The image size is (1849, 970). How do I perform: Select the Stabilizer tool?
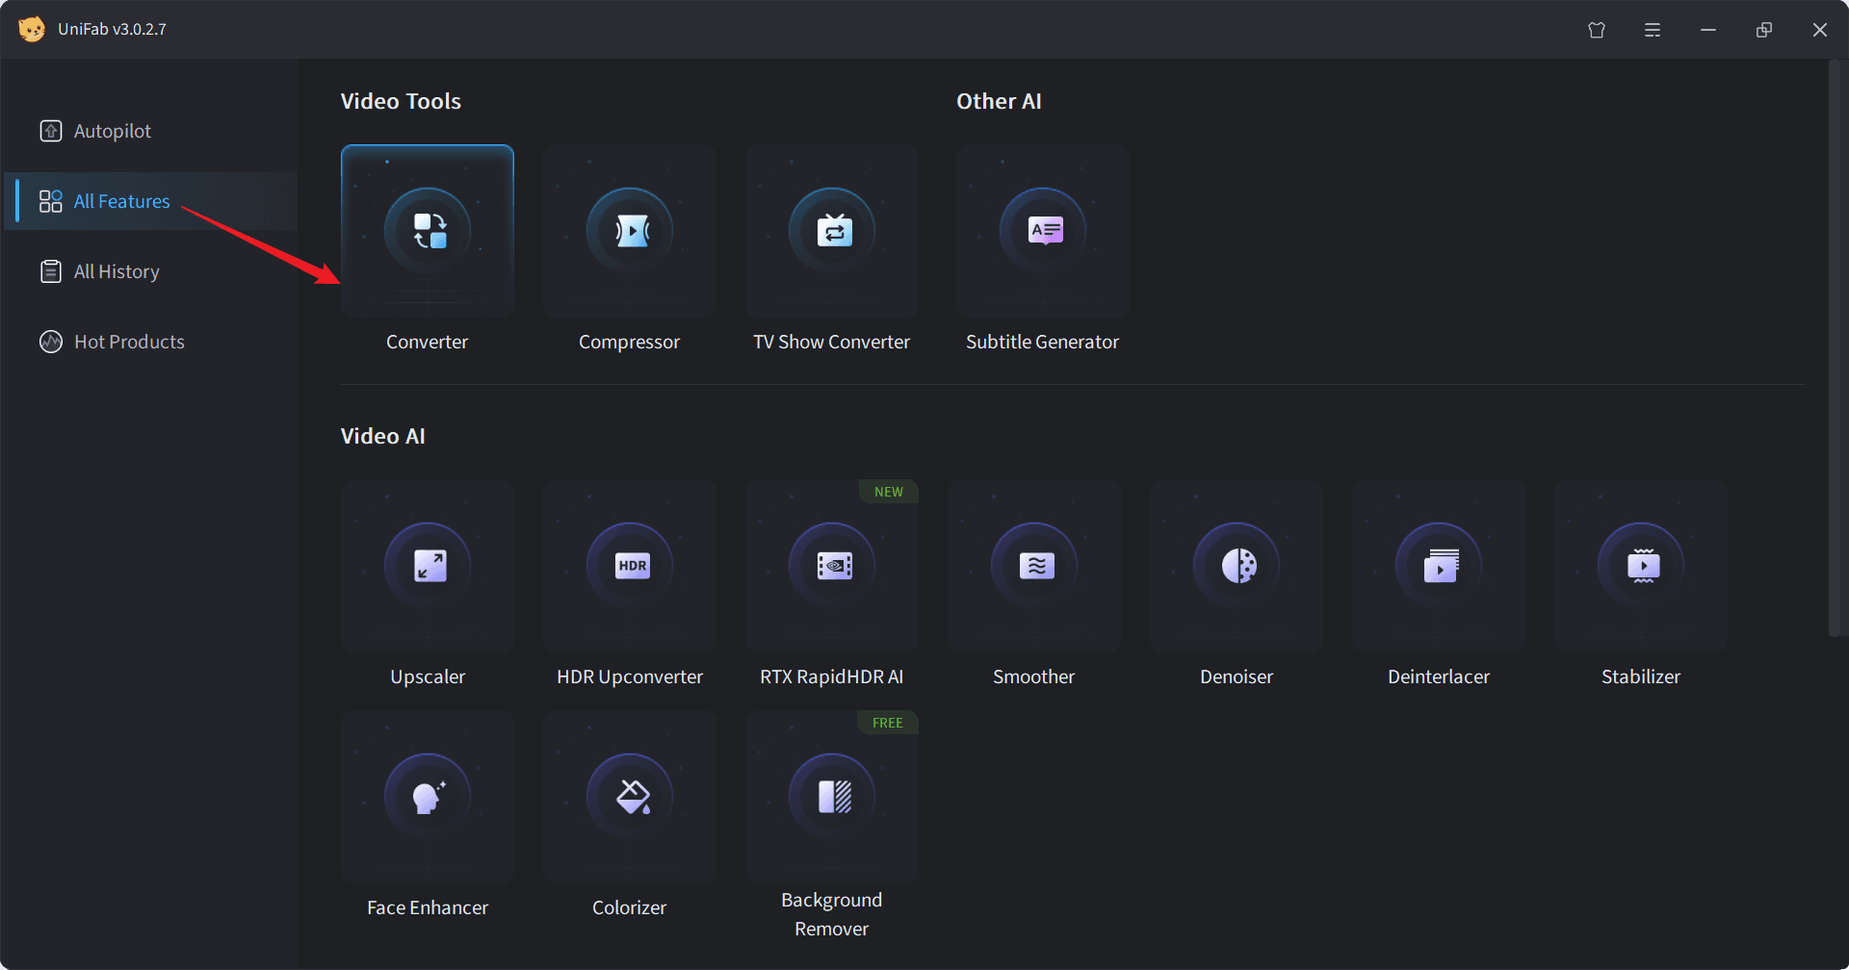pyautogui.click(x=1640, y=567)
